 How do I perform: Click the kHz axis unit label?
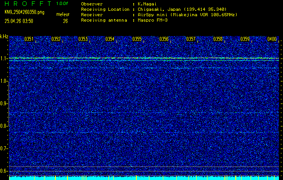[4, 36]
